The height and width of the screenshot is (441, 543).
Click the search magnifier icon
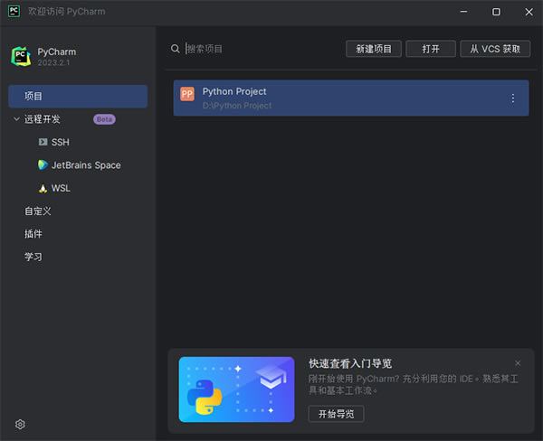[176, 49]
